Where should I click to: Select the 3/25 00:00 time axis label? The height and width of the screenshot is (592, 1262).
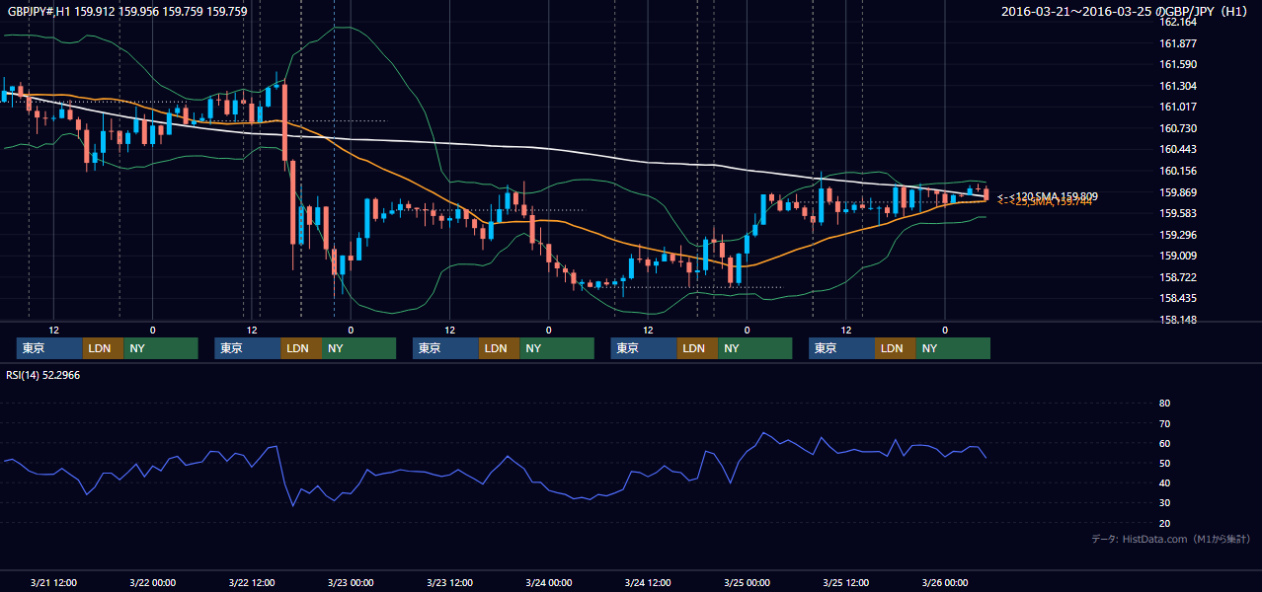(x=747, y=582)
